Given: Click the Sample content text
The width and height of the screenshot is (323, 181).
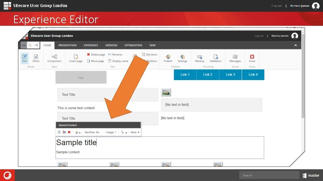Looking at the screenshot, I should tap(68, 152).
